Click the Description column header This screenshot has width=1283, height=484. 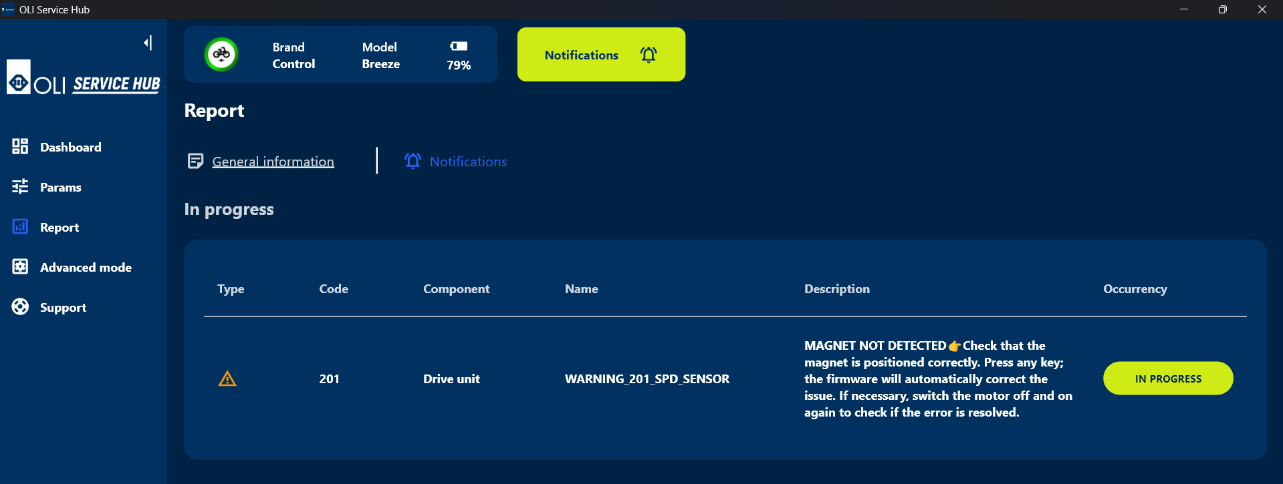point(837,289)
